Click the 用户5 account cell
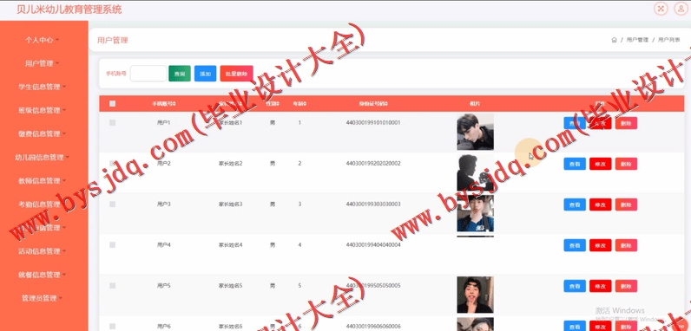The width and height of the screenshot is (691, 331). point(163,286)
